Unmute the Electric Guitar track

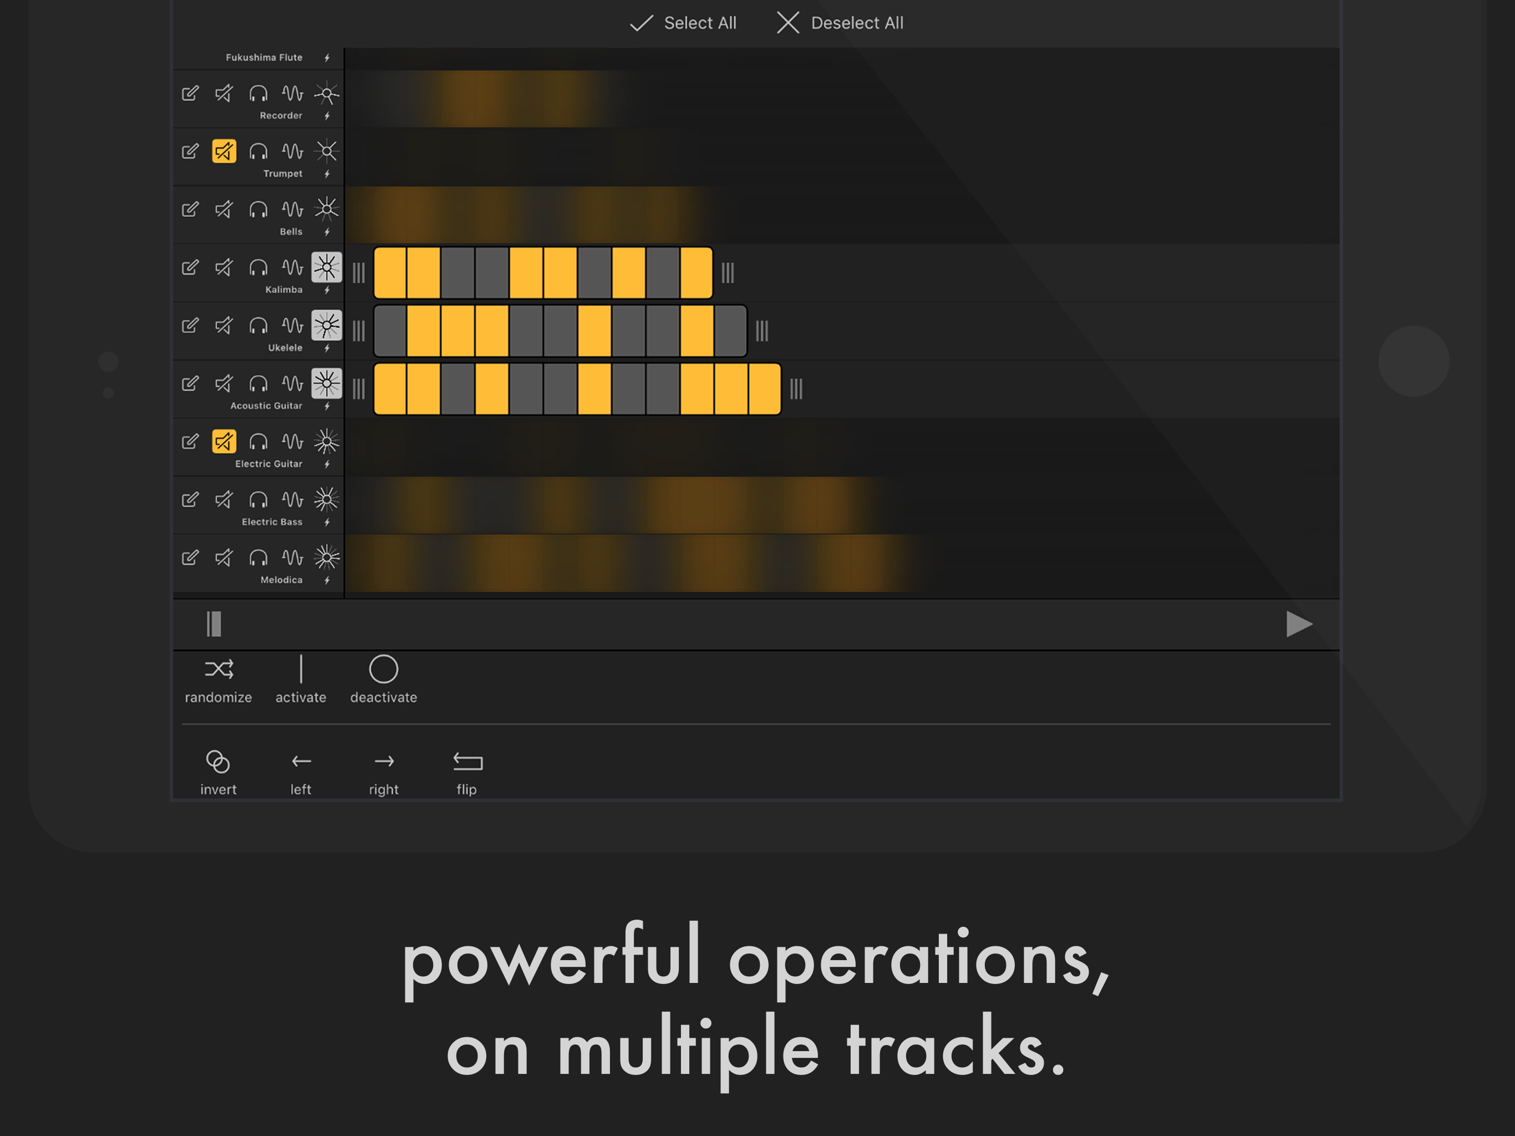point(224,441)
